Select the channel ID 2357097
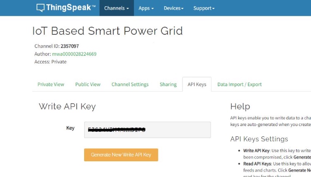 [70, 46]
